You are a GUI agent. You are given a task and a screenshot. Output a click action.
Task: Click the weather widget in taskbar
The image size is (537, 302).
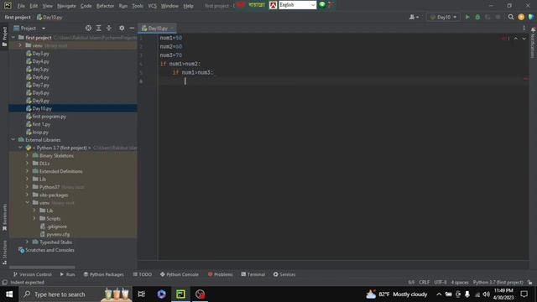397,294
